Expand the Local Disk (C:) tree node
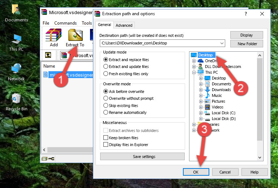This screenshot has height=188, width=278. [x=201, y=113]
